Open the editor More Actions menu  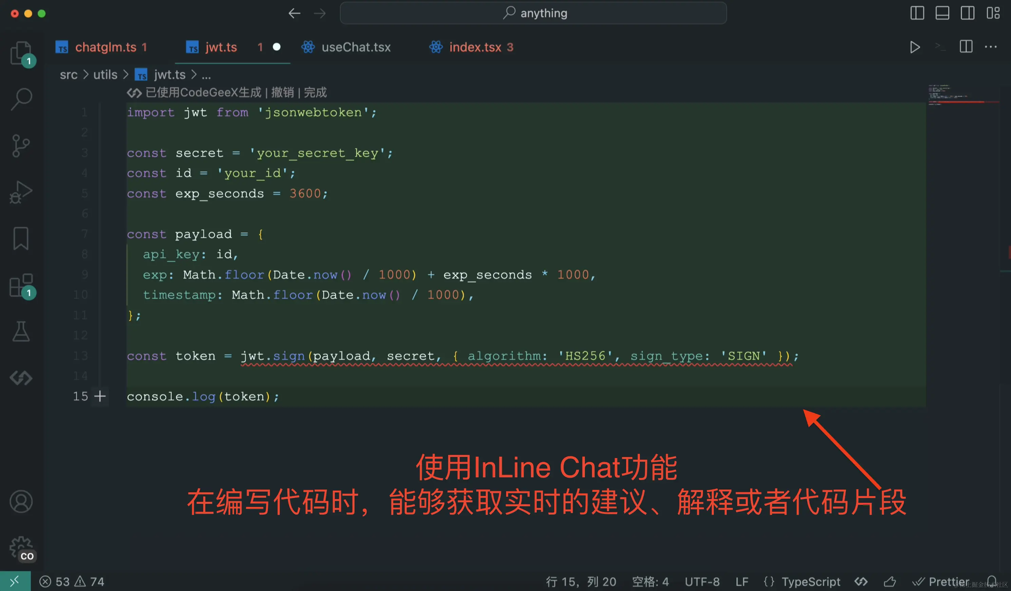click(991, 47)
